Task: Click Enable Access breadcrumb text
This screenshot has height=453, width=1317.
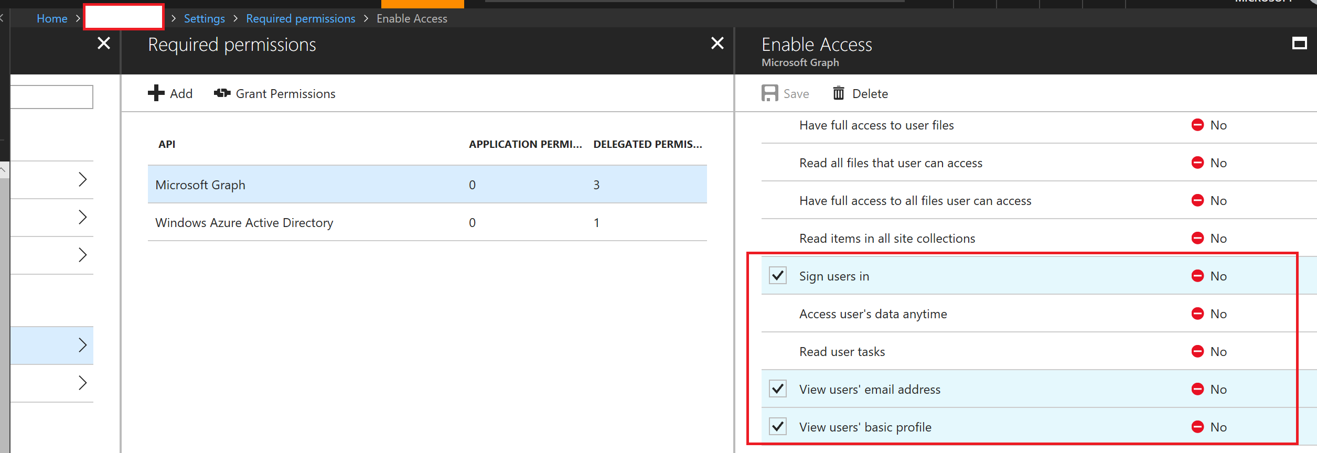Action: pyautogui.click(x=412, y=18)
